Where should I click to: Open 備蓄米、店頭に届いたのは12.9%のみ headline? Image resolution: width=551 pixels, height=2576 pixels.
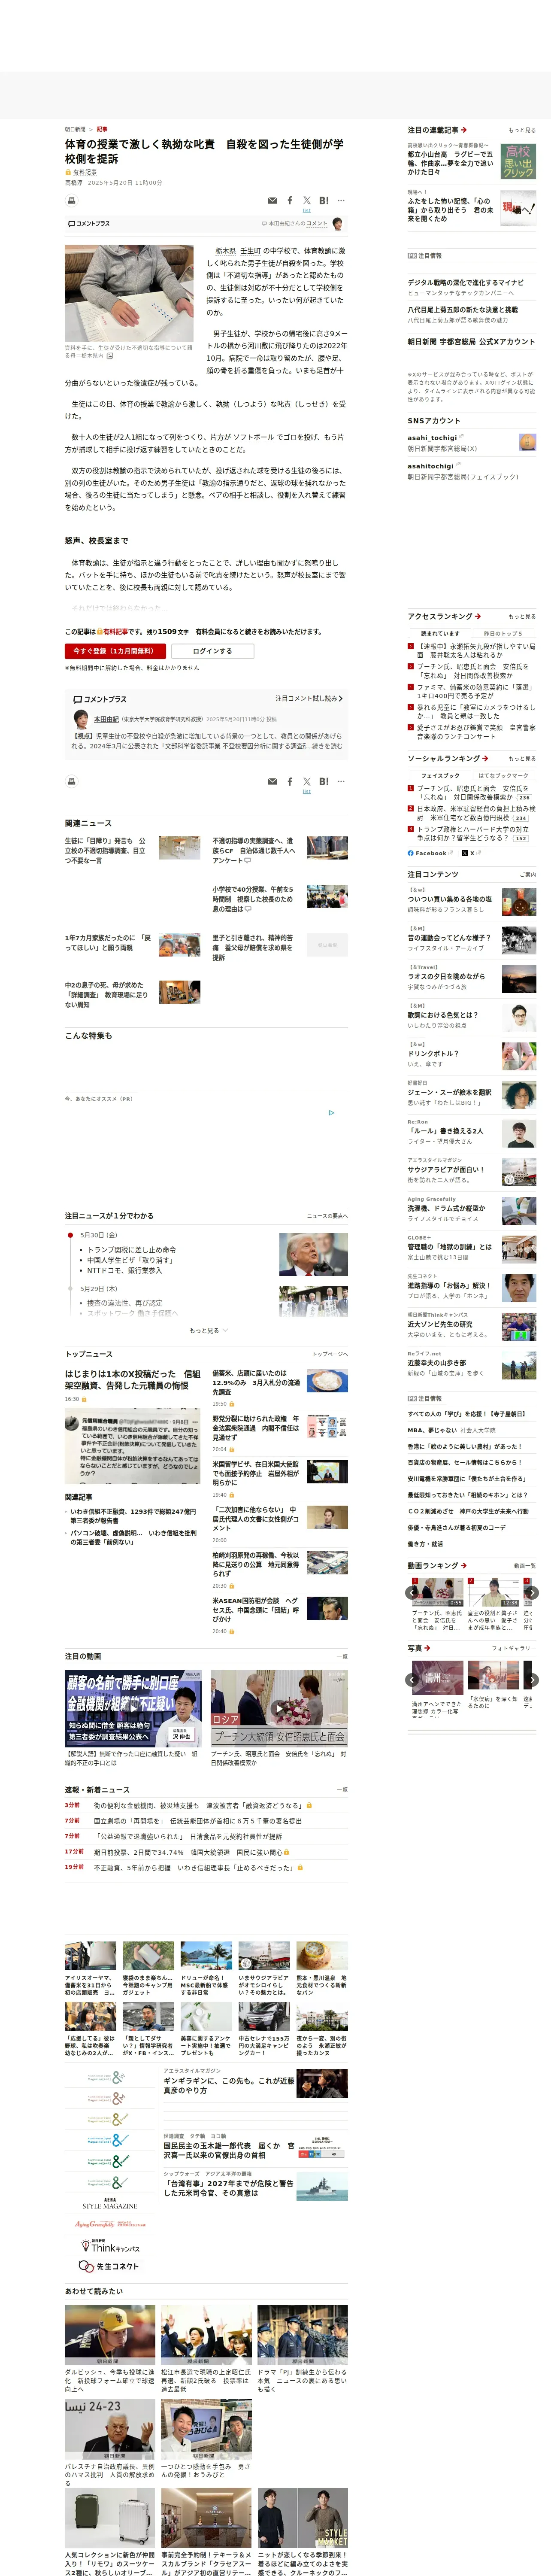pyautogui.click(x=256, y=1383)
